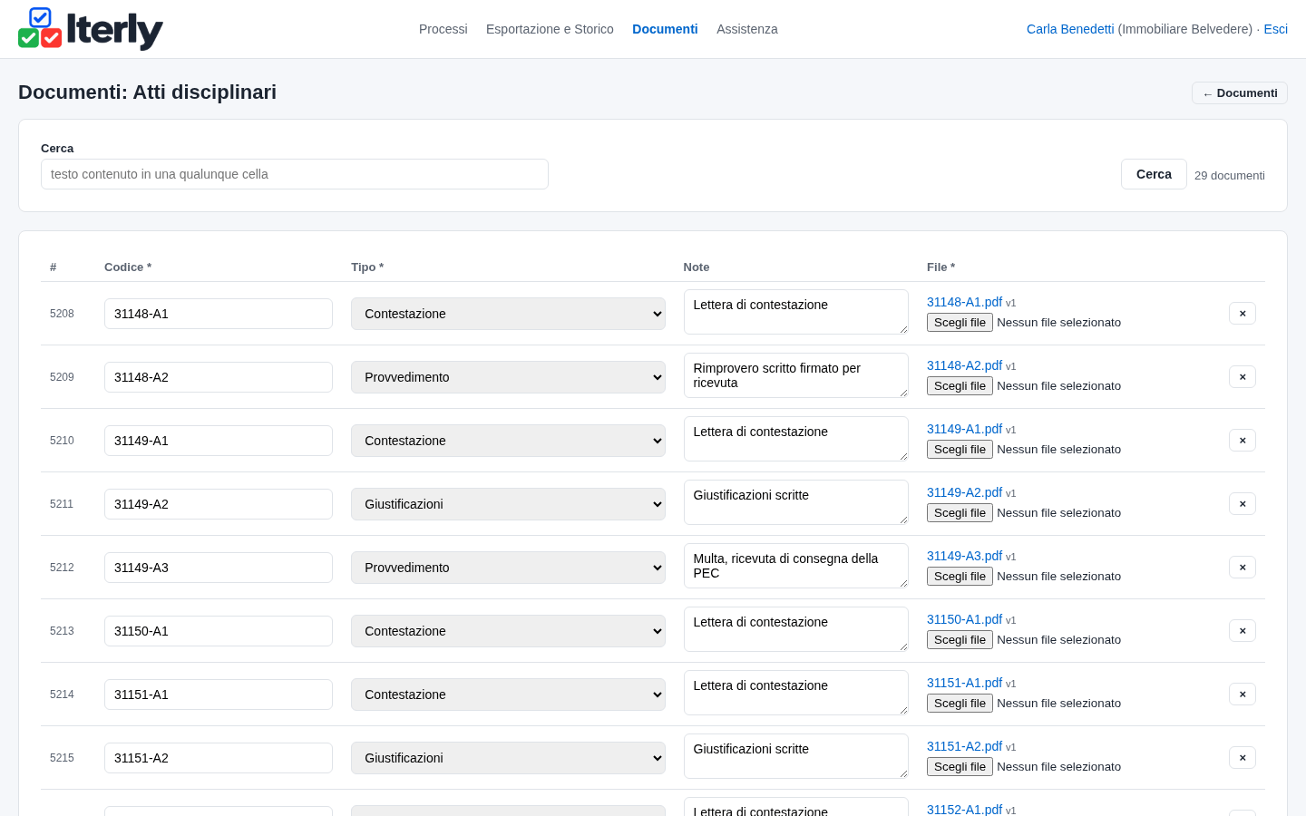
Task: Expand Tipo select for 31149-A1
Action: coord(508,441)
